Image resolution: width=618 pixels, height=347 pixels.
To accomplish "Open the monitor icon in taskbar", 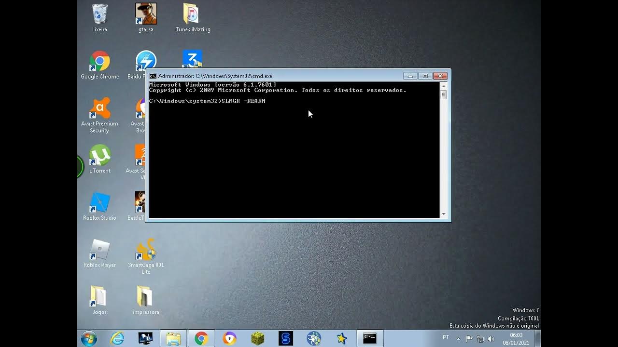I will [145, 339].
